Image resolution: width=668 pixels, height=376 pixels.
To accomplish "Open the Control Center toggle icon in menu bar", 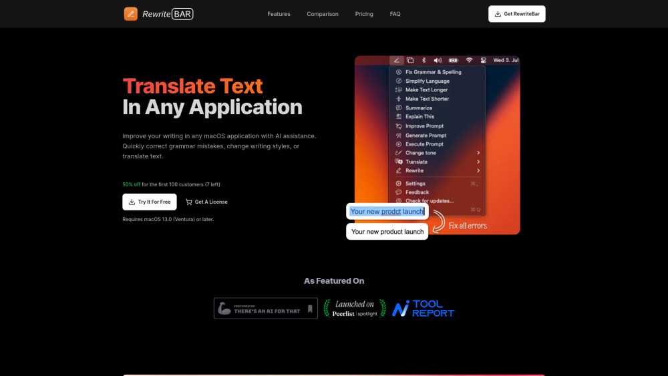I will coord(482,60).
